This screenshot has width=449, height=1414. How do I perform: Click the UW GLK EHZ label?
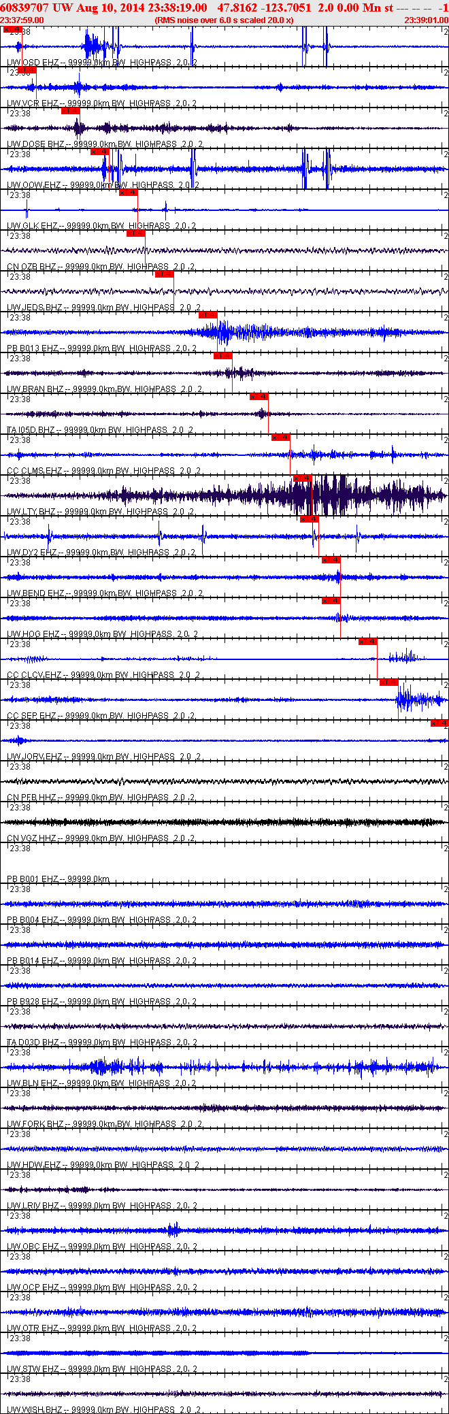[32, 226]
